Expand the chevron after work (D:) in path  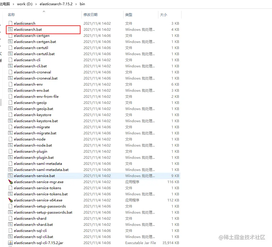36,4
